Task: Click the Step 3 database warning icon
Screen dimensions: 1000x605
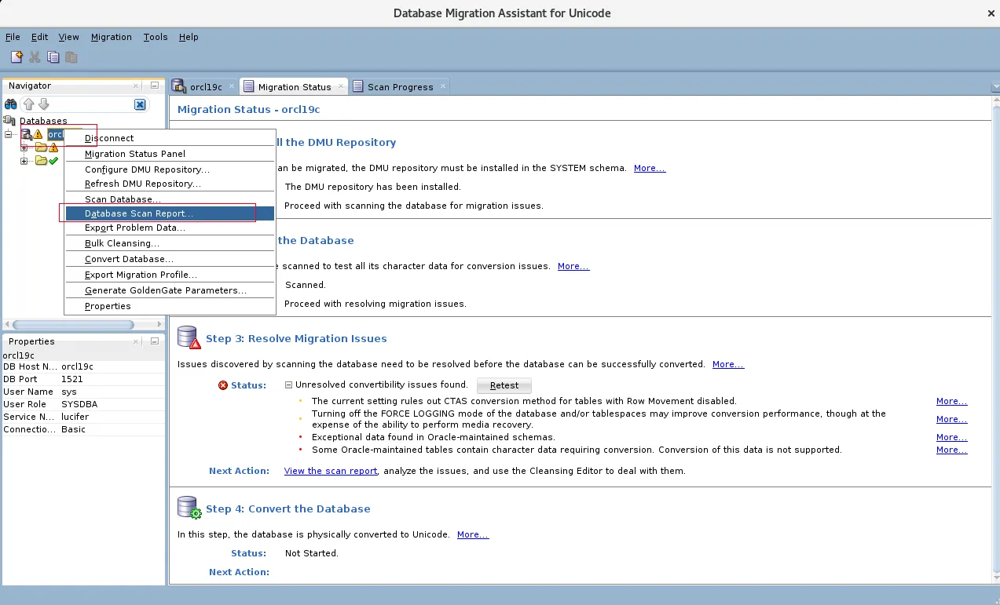Action: point(188,337)
